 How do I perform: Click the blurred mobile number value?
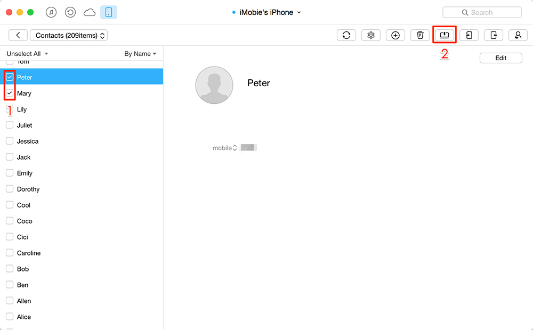point(248,147)
